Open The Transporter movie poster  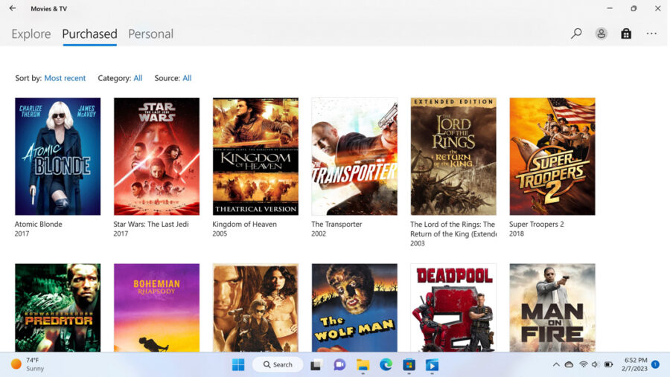(x=354, y=156)
